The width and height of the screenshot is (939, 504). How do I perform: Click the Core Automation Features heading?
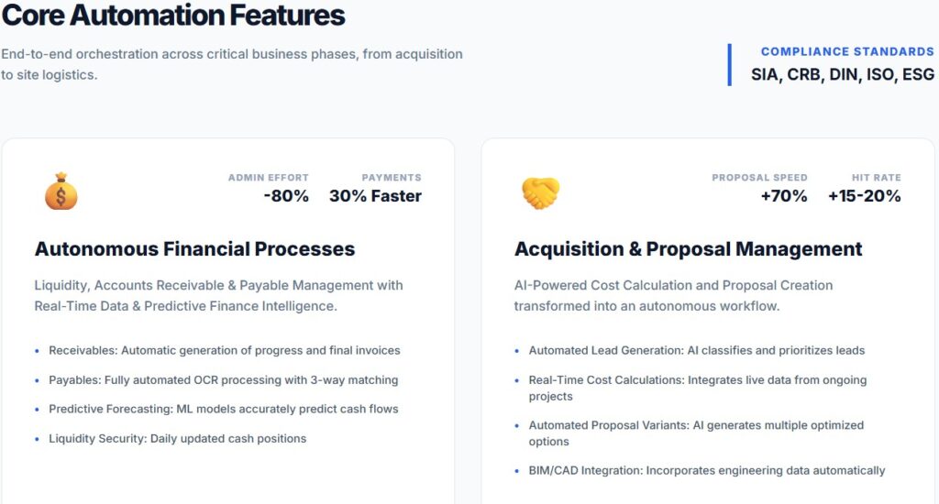pyautogui.click(x=173, y=16)
